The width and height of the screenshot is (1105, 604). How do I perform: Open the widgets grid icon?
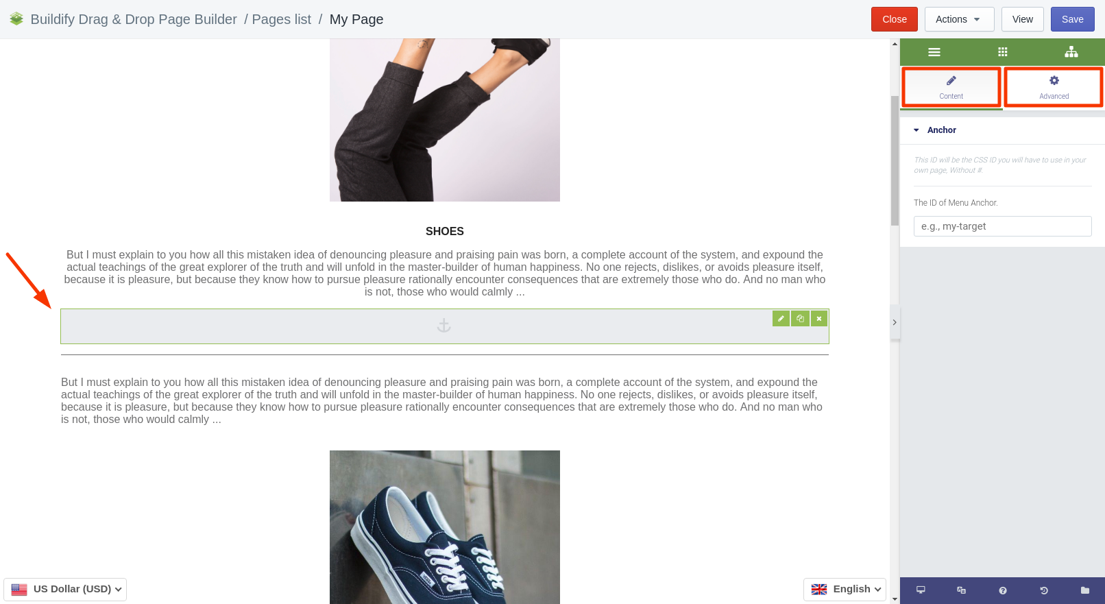[x=1002, y=52]
